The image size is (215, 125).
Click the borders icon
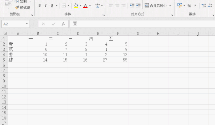[x=64, y=6]
